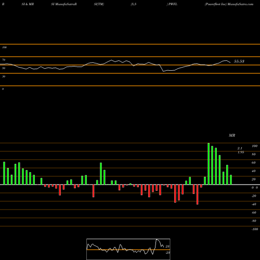Click the -23 label in the mini chart

167,253
